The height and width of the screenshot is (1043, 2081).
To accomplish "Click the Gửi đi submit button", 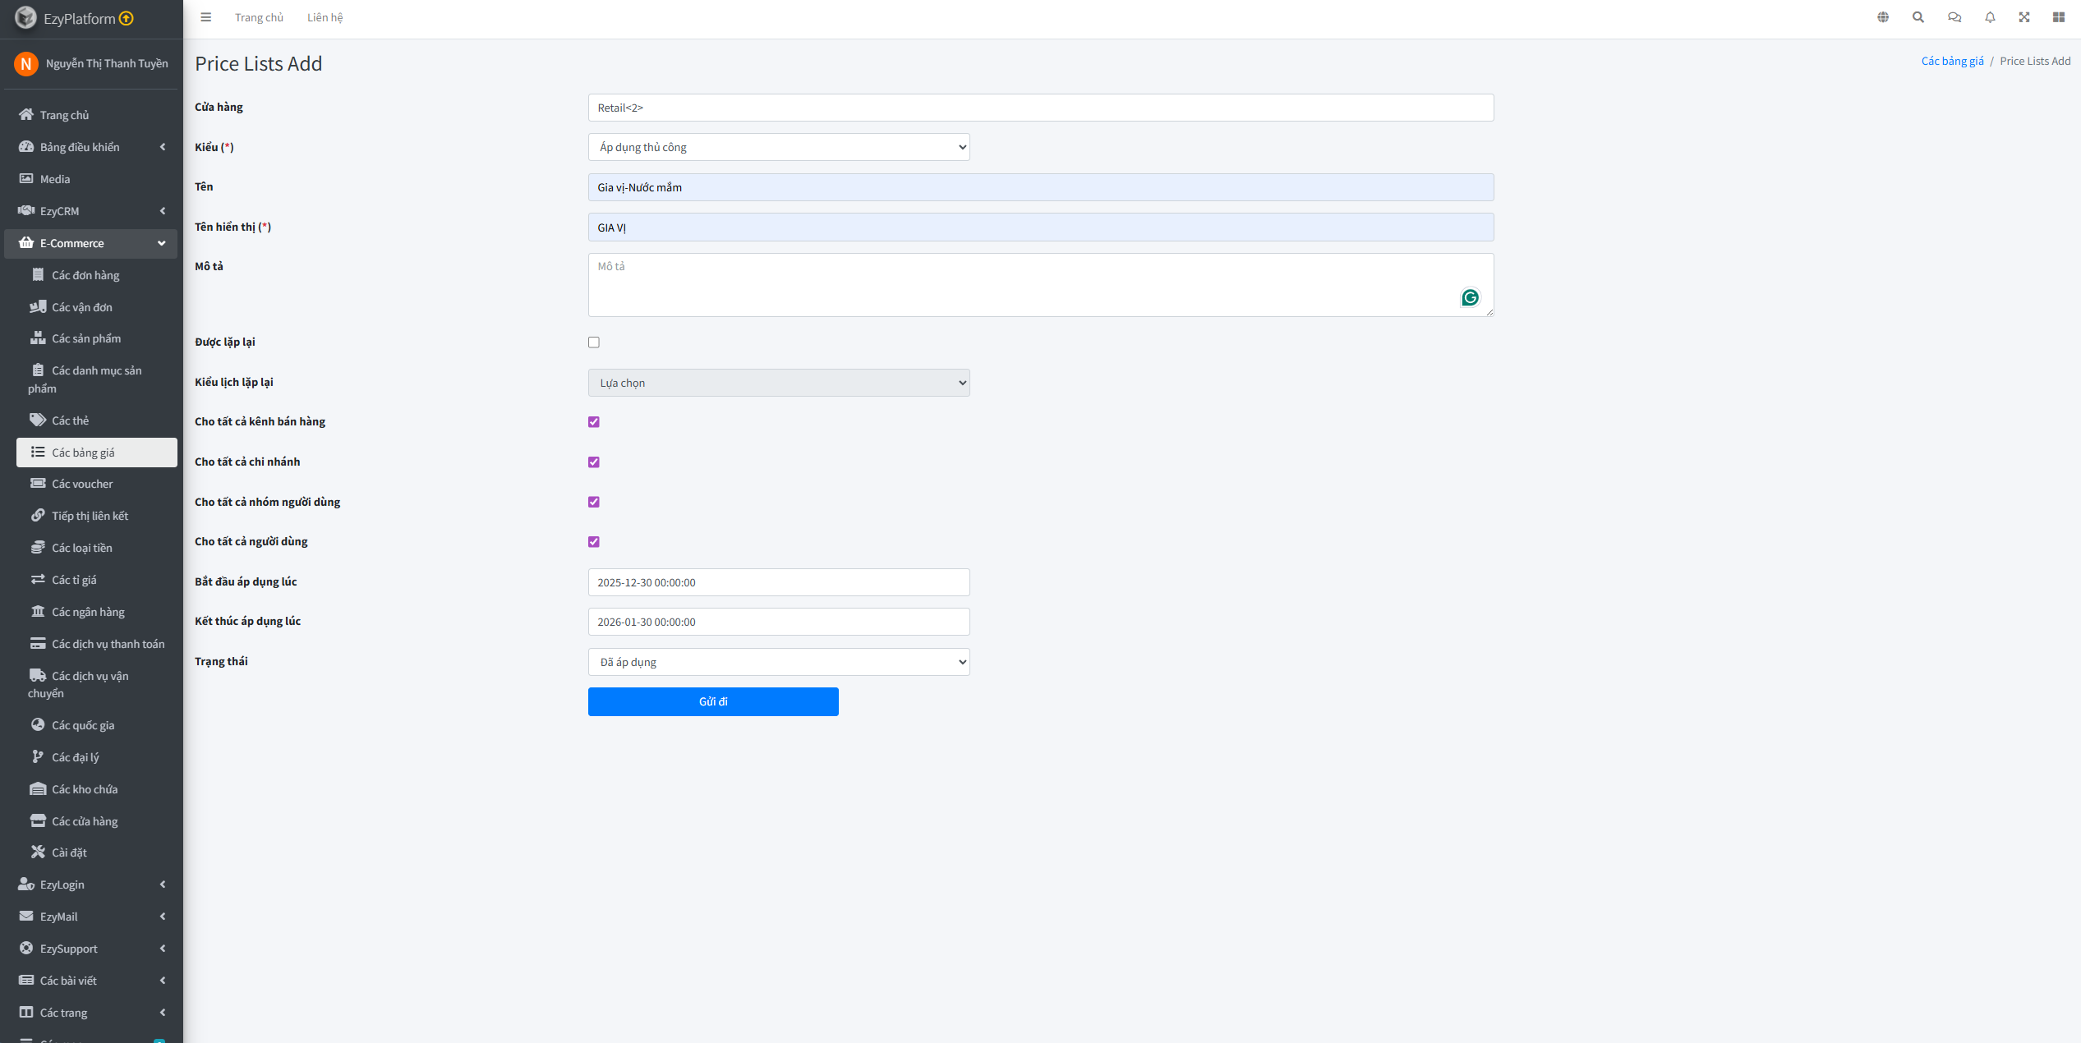I will 712,701.
